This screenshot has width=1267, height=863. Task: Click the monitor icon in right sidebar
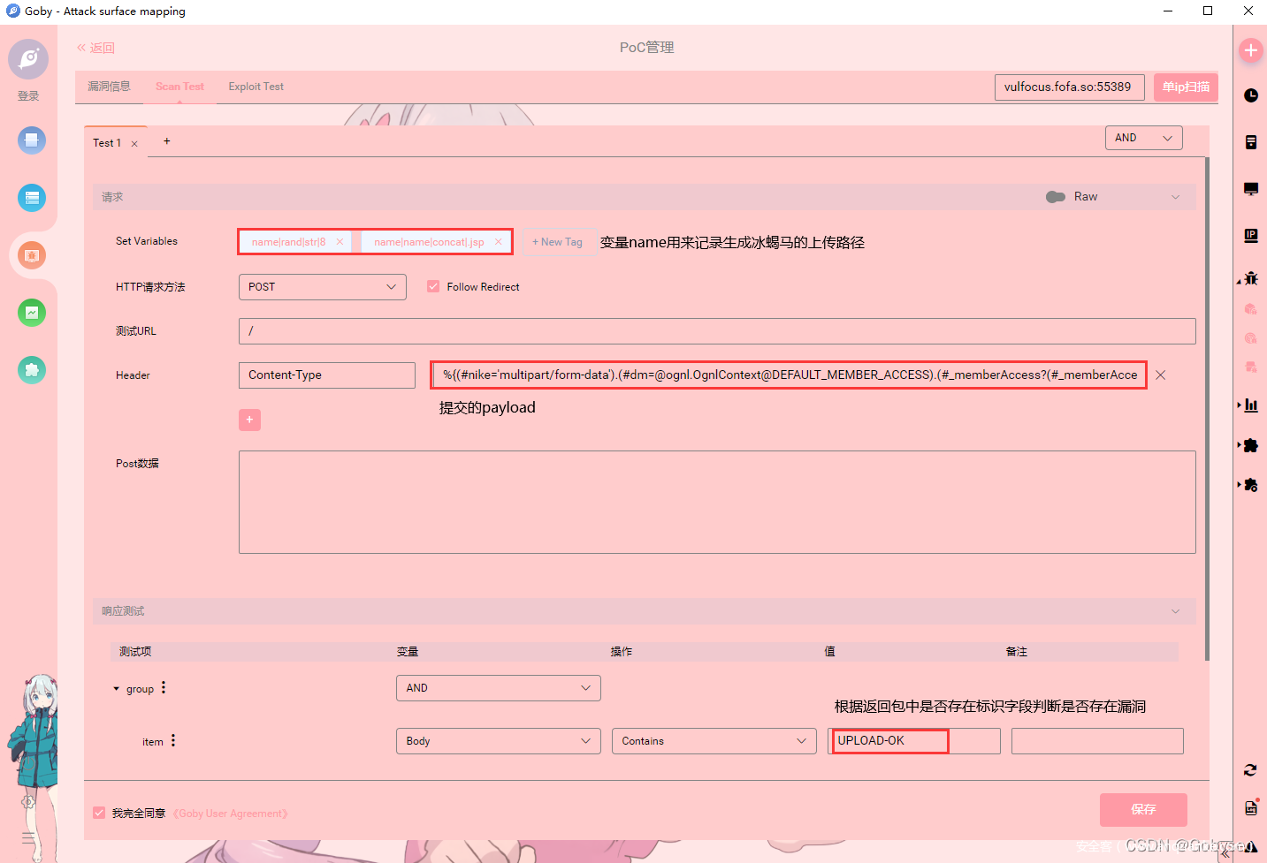pyautogui.click(x=1251, y=189)
